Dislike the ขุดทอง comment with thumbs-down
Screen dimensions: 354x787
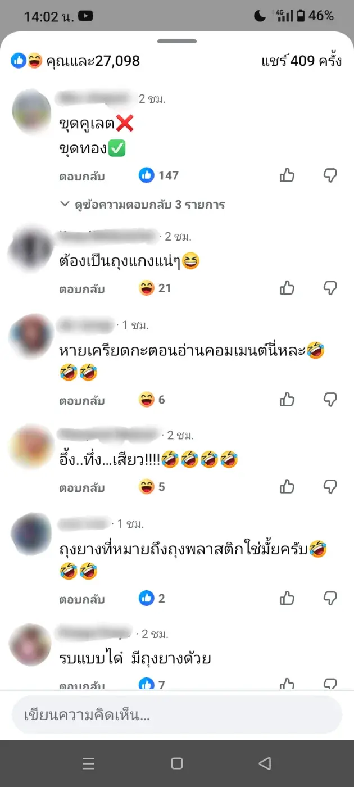[330, 175]
